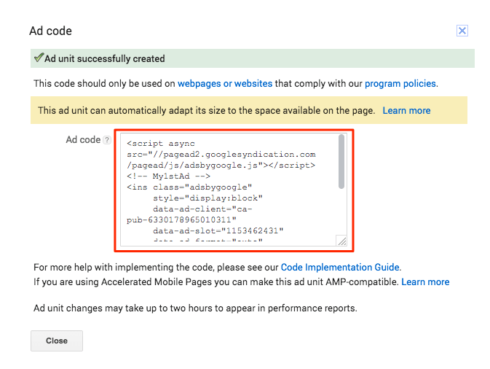Viewport: 490px width, 369px height.
Task: Click the style="display:block" code line
Action: pos(208,198)
